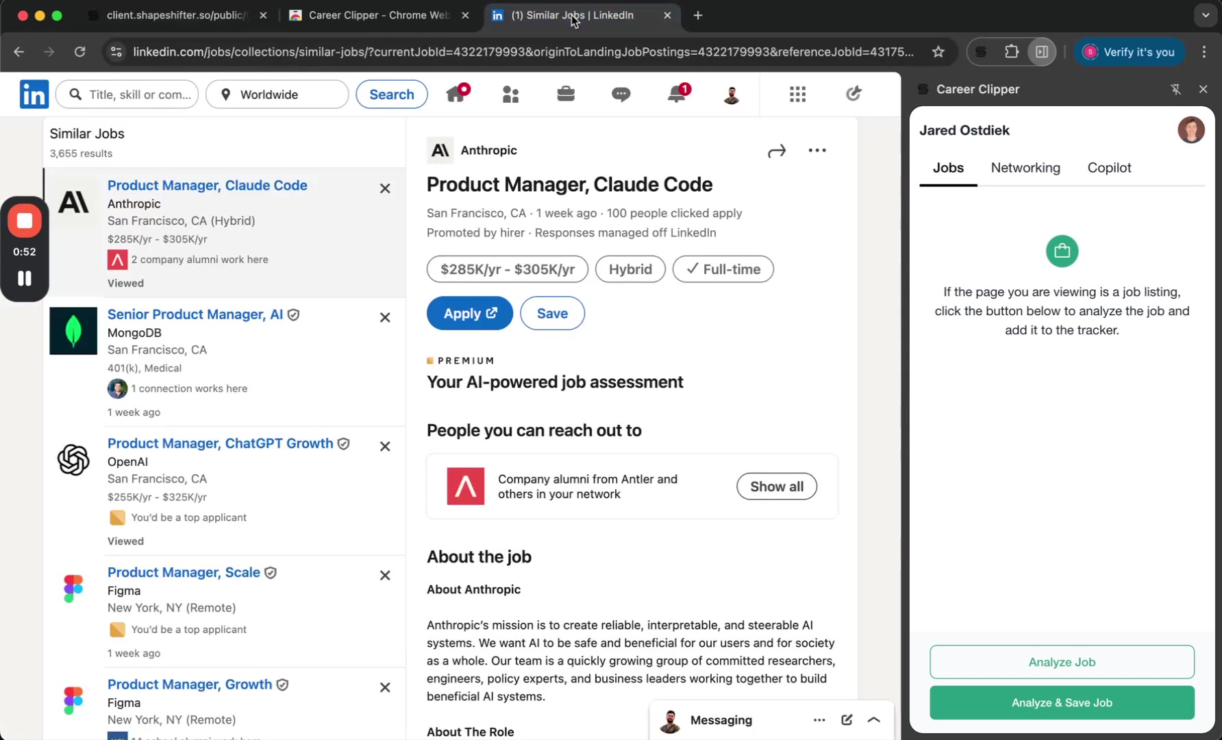Open the For Business grid icon
Viewport: 1222px width, 740px height.
coord(797,94)
